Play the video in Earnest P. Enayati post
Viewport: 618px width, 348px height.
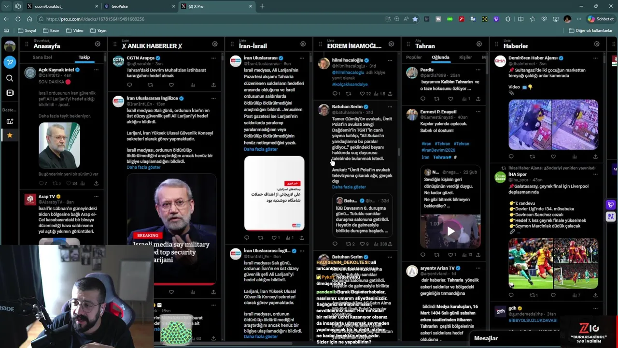tap(450, 231)
